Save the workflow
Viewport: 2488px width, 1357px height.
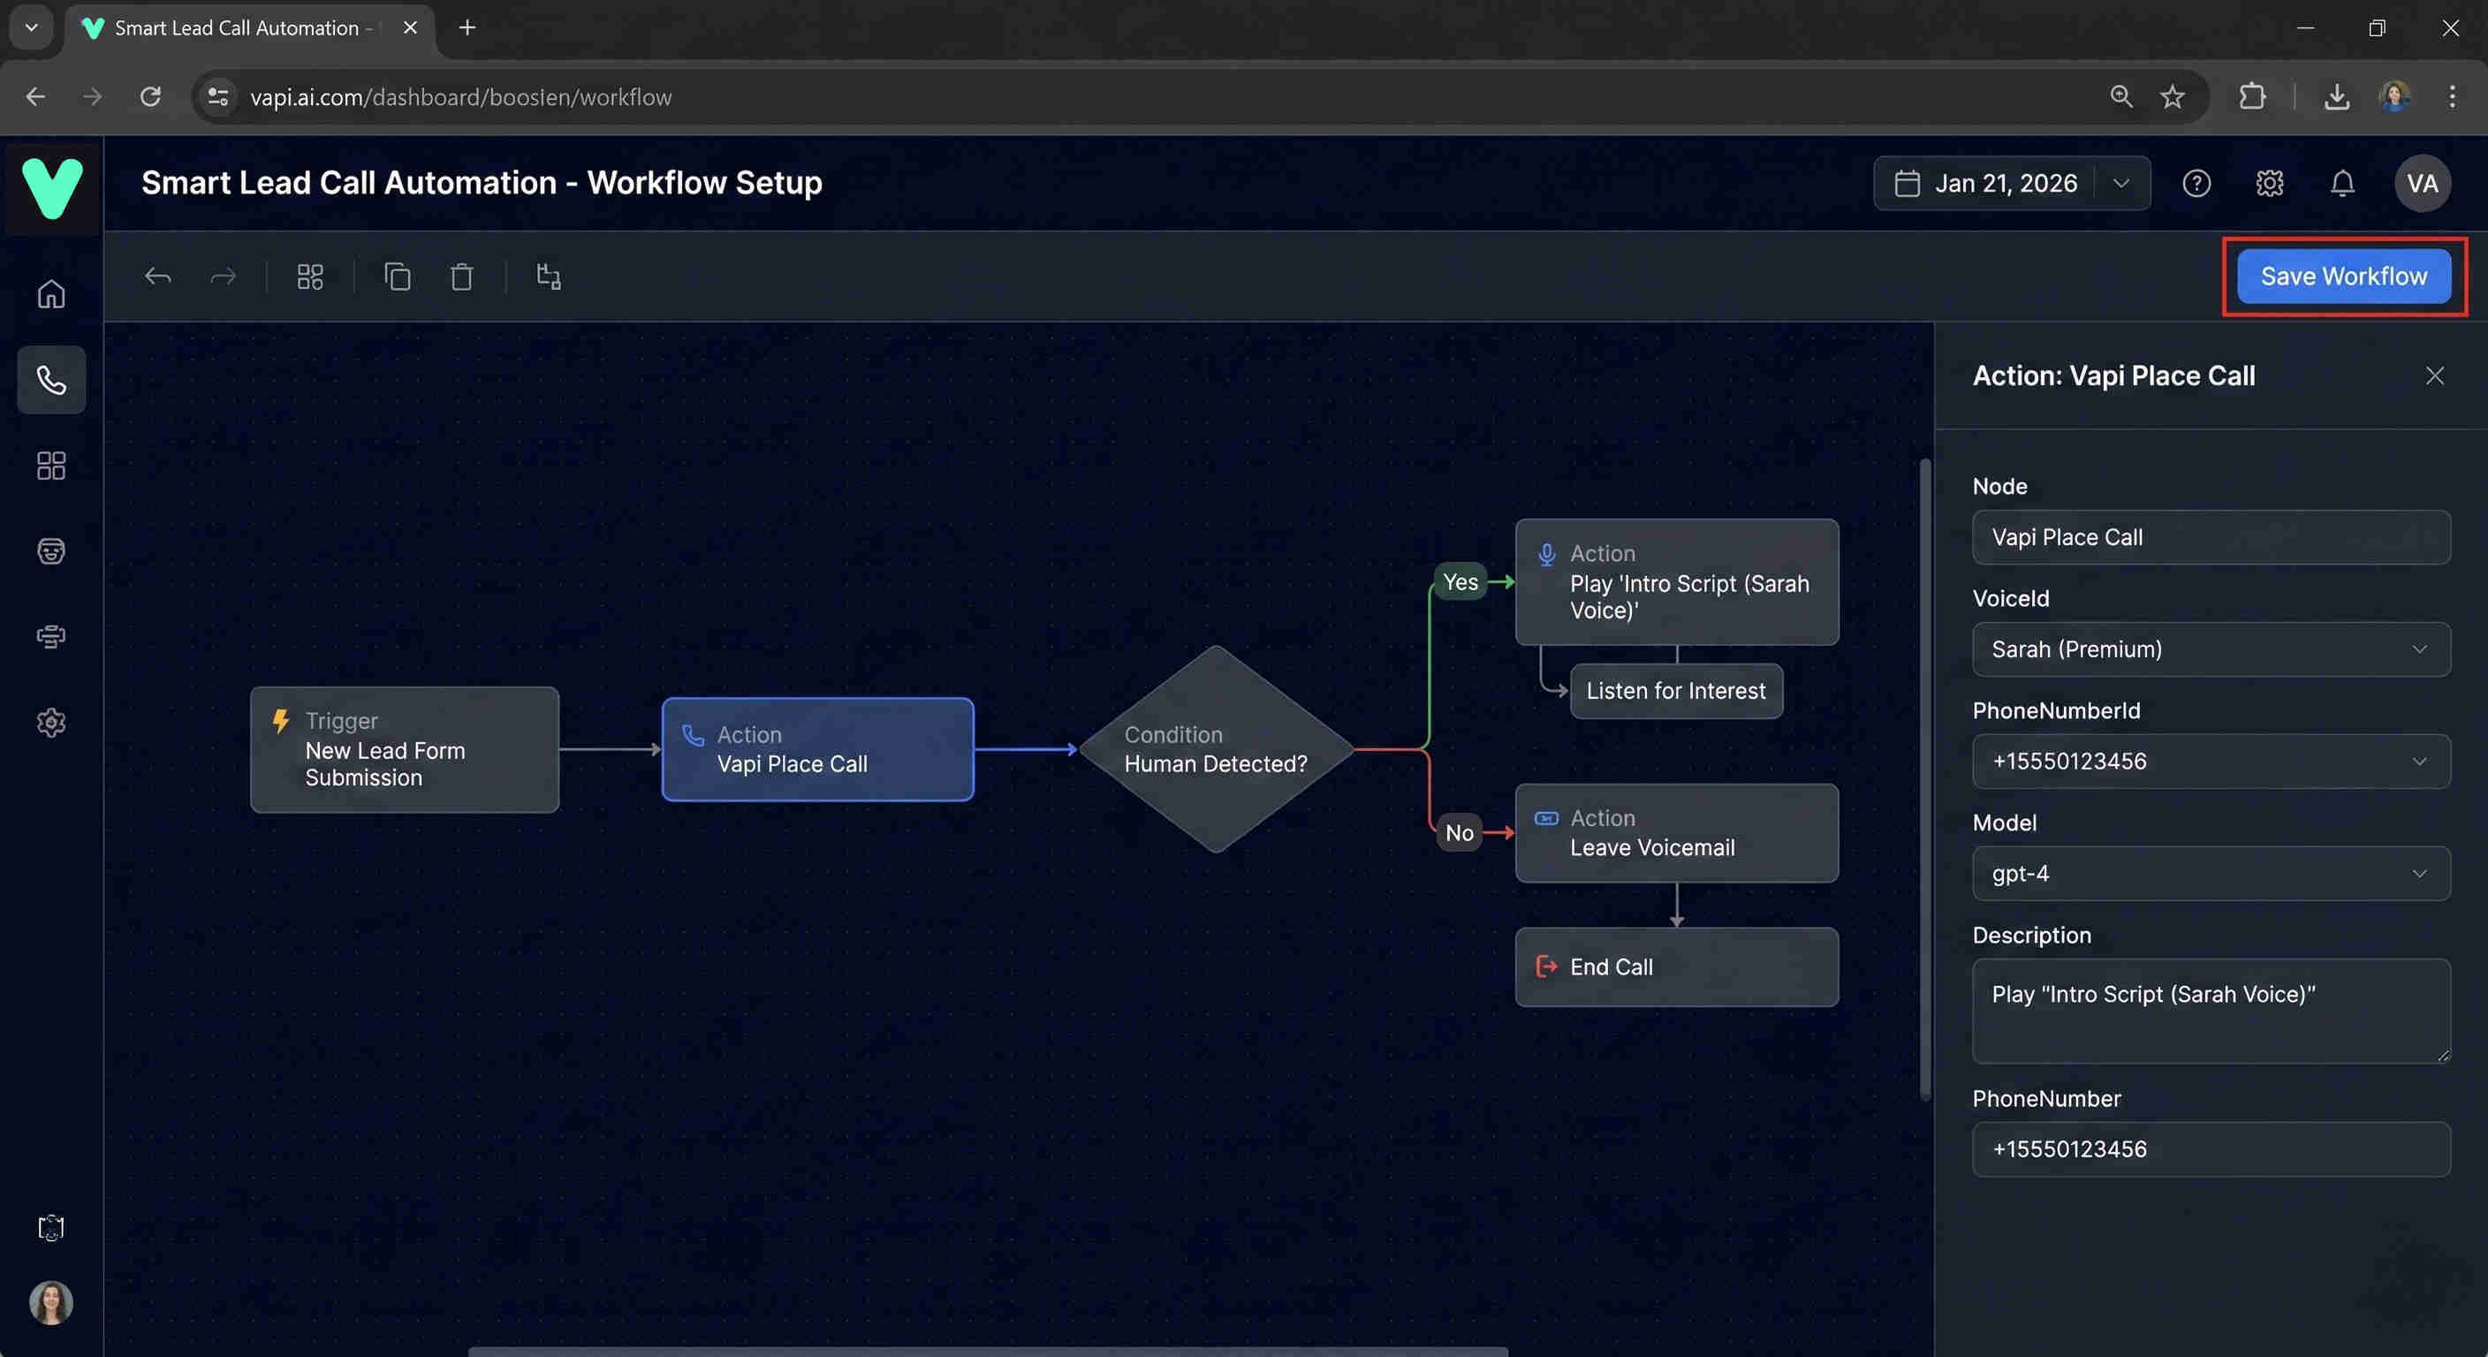click(2344, 277)
